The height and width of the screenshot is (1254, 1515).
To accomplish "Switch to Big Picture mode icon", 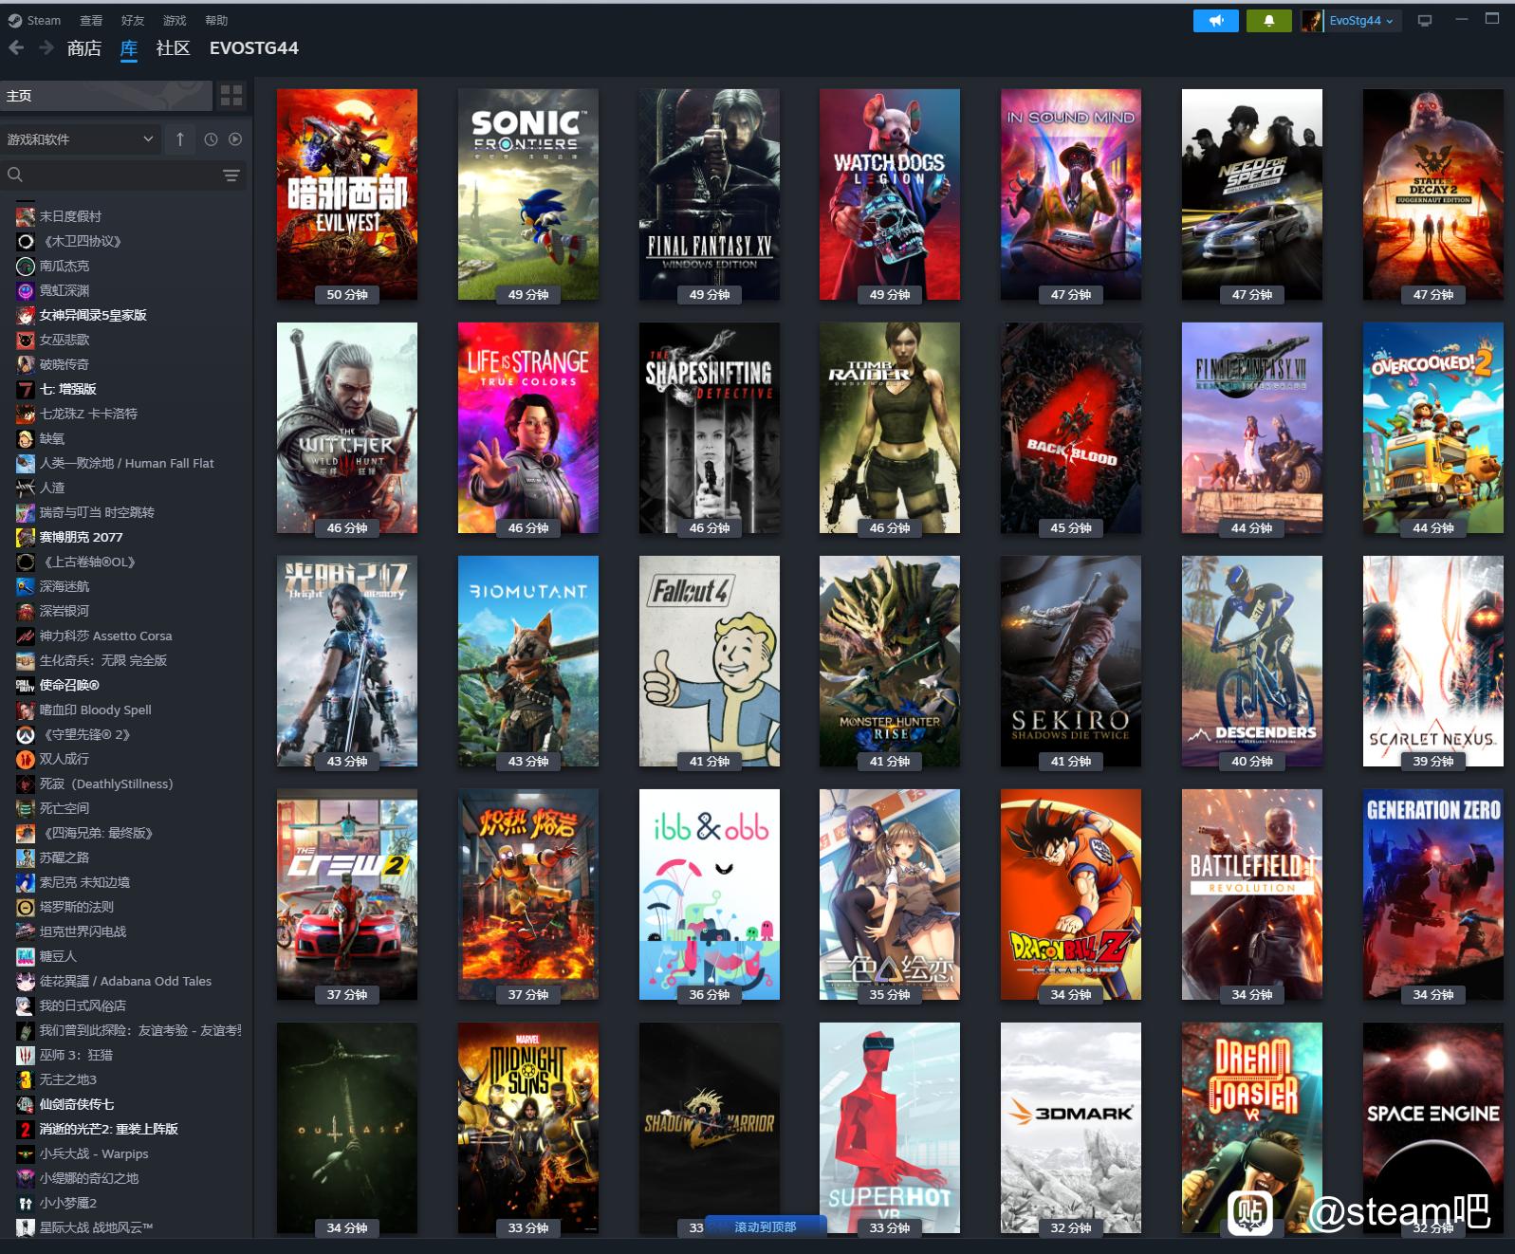I will [x=1424, y=20].
